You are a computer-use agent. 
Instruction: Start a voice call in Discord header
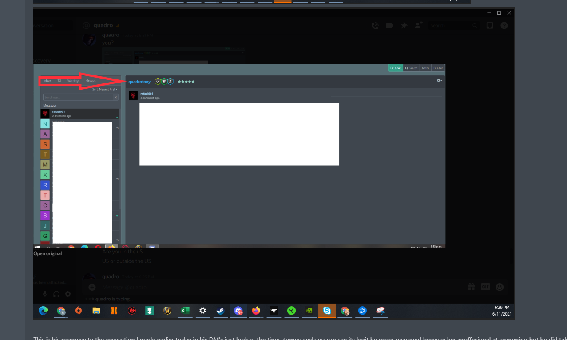tap(375, 26)
